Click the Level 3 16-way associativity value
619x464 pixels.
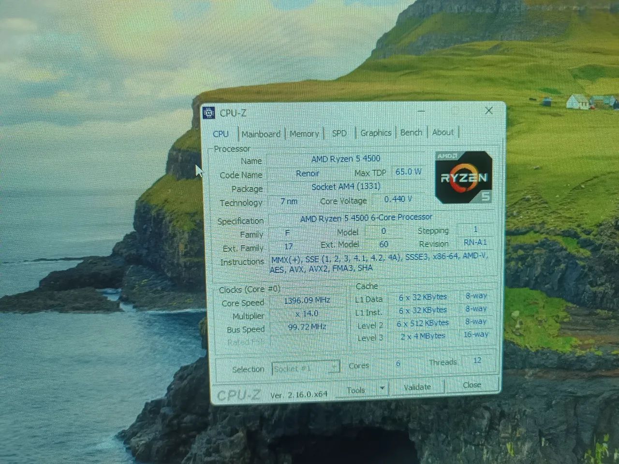coord(476,334)
